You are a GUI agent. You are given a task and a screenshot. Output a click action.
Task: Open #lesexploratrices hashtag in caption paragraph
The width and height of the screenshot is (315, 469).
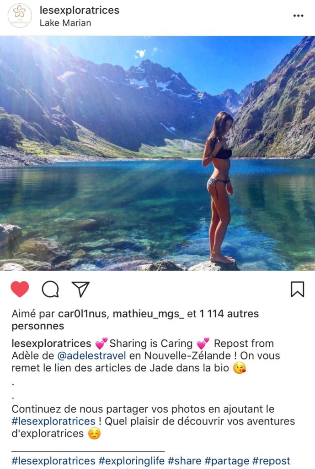pyautogui.click(x=53, y=421)
